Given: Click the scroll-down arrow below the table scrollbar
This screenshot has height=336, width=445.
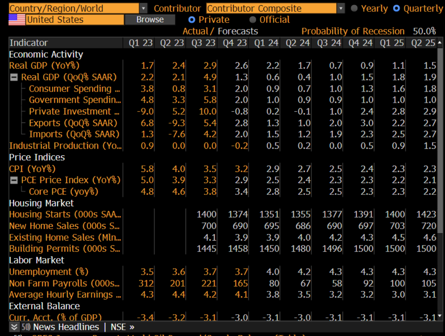Looking at the screenshot, I should (x=440, y=316).
